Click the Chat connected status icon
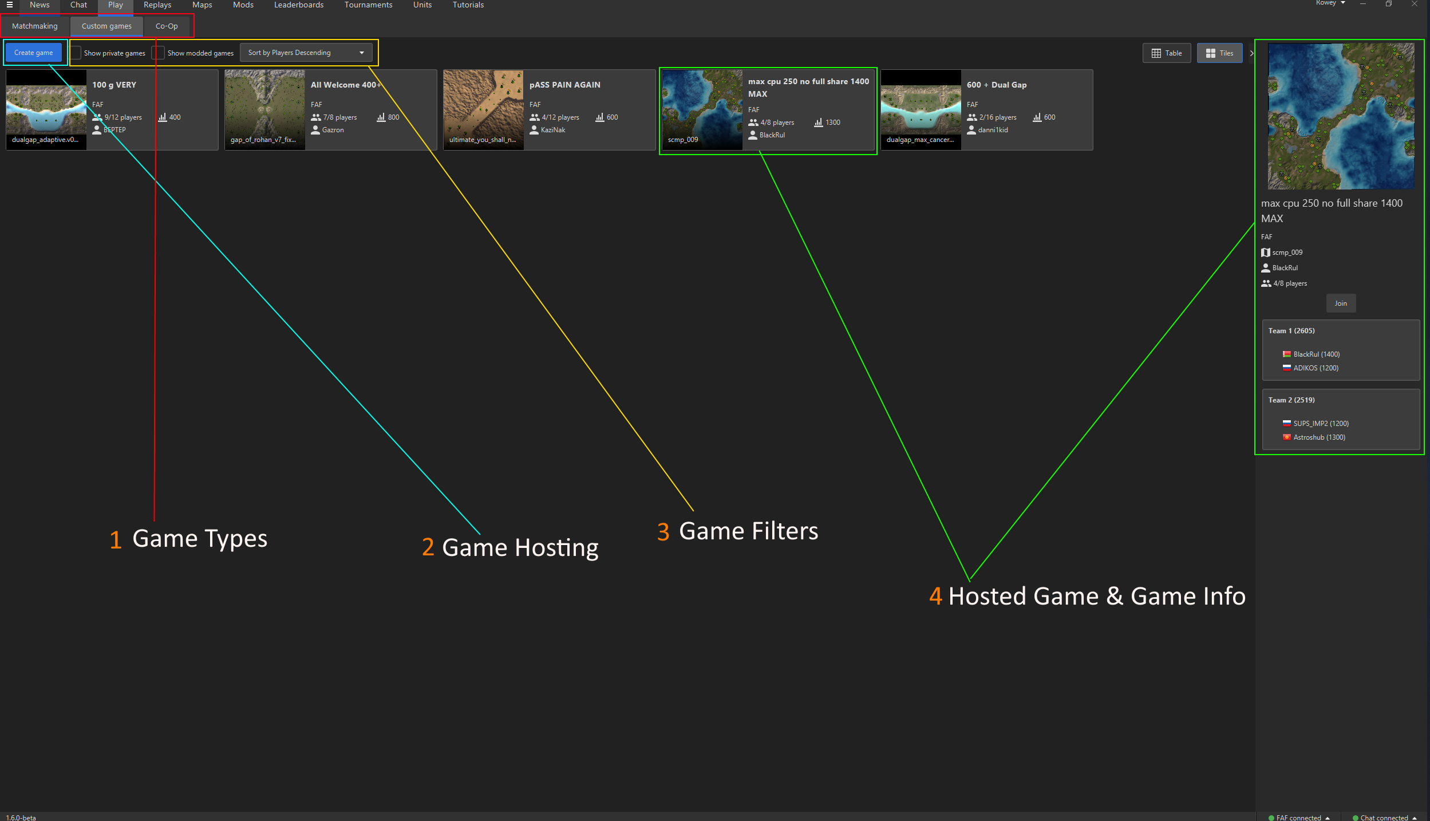 click(1364, 815)
